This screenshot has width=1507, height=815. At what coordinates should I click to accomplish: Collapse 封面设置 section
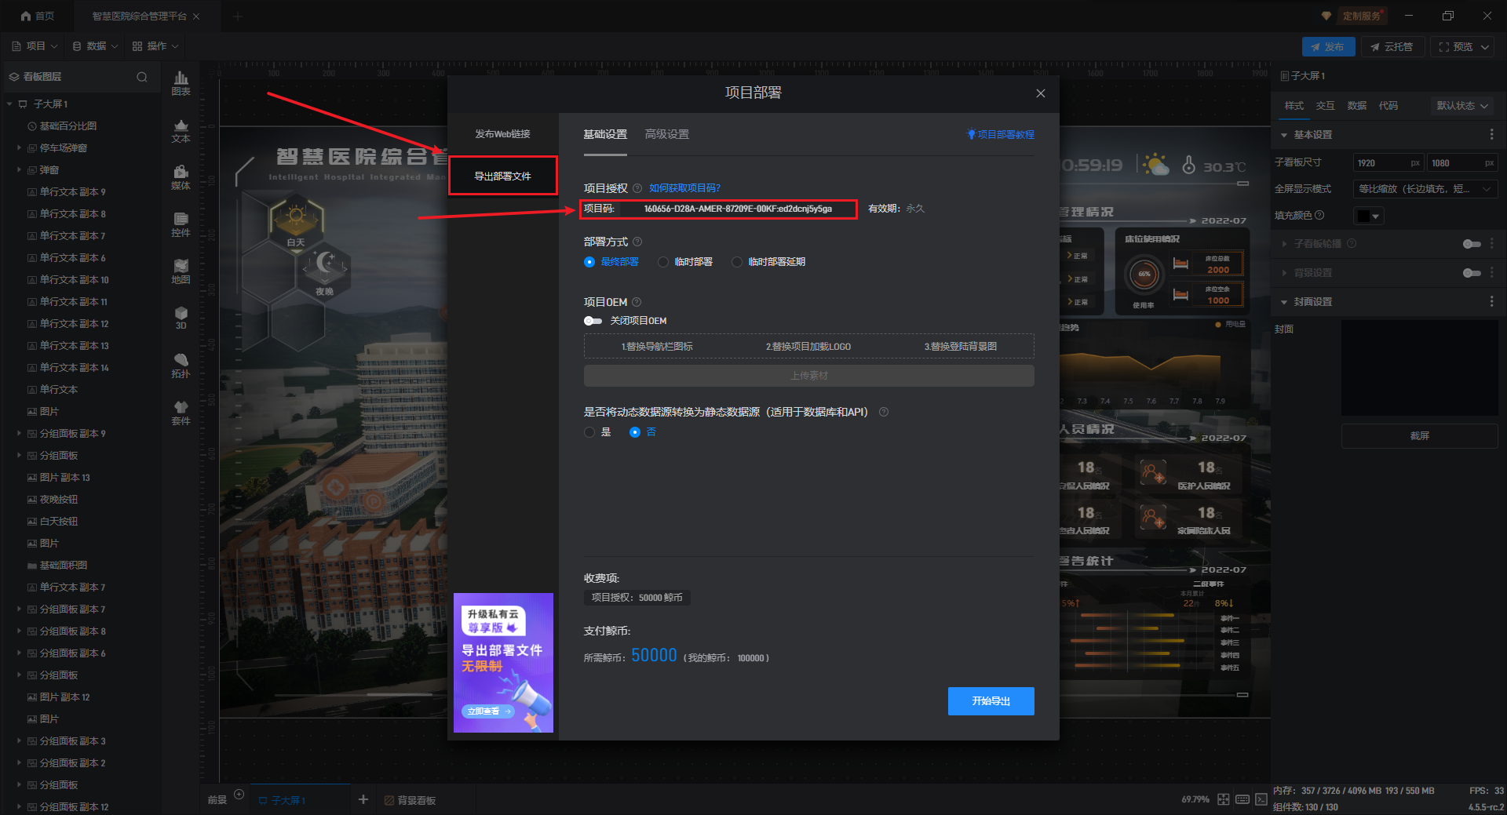pos(1284,302)
